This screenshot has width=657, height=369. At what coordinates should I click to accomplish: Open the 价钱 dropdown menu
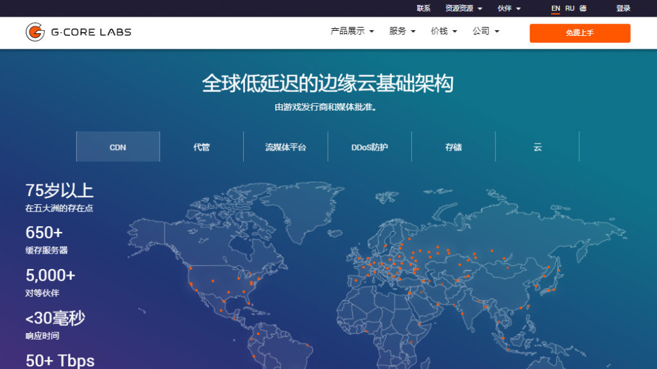(x=444, y=31)
